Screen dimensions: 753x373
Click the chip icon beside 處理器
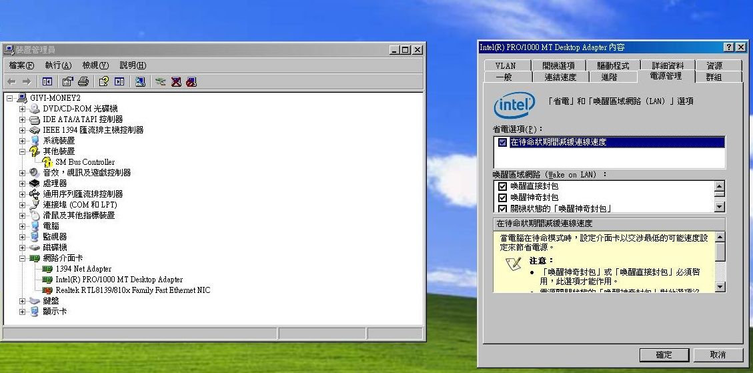click(35, 183)
